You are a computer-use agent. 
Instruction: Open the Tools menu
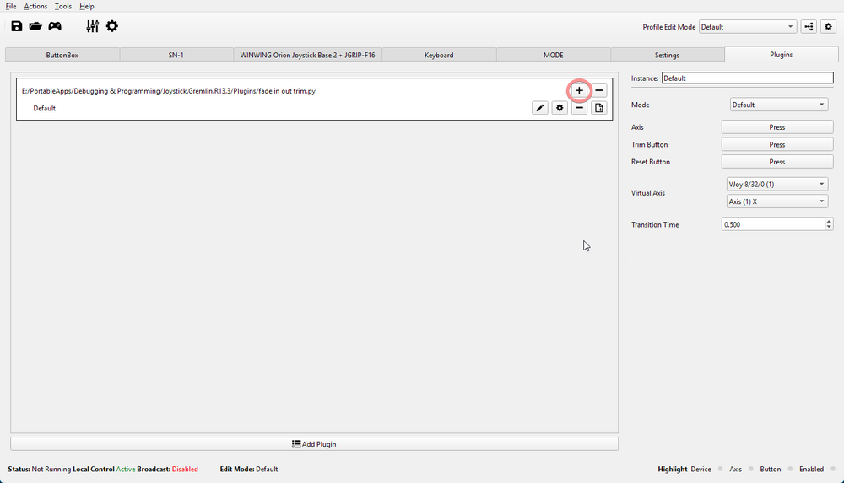point(63,7)
